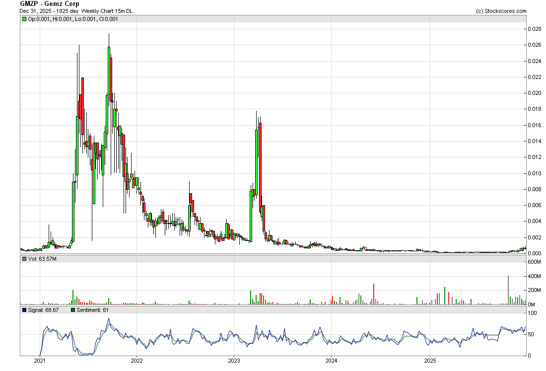The image size is (546, 371).
Task: Click the 2021 x-axis label
Action: [40, 361]
